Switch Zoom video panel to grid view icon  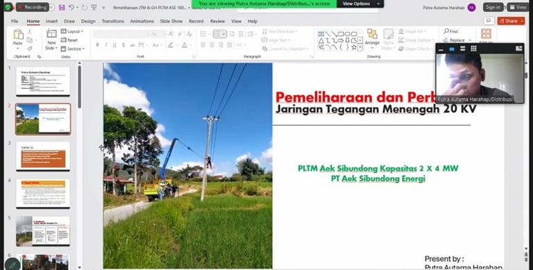(x=473, y=49)
